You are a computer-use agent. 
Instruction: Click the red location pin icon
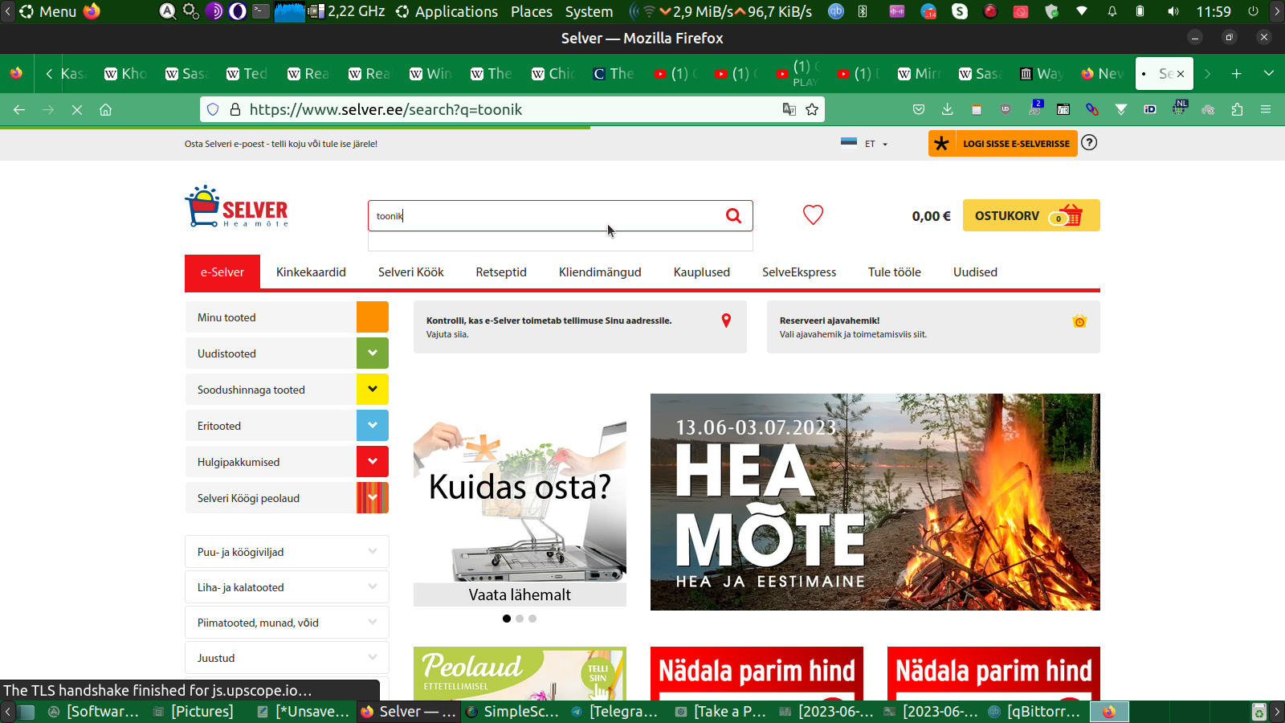coord(726,321)
